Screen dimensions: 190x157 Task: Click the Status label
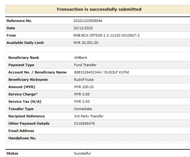pos(12,153)
